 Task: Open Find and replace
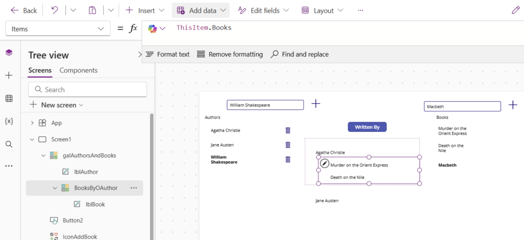300,54
